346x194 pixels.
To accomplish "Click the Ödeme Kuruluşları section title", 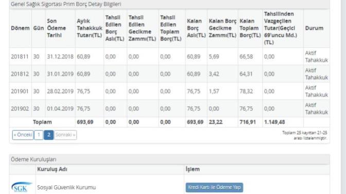I will click(33, 159).
